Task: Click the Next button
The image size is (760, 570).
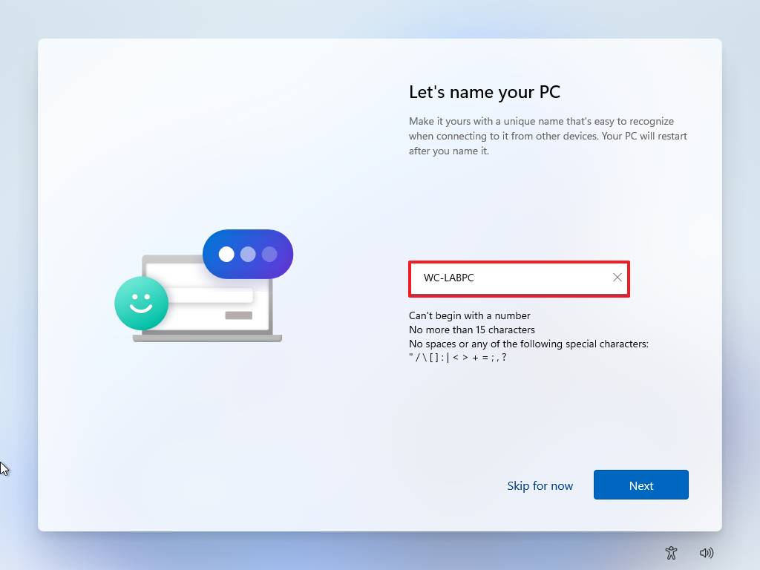Action: pos(641,485)
